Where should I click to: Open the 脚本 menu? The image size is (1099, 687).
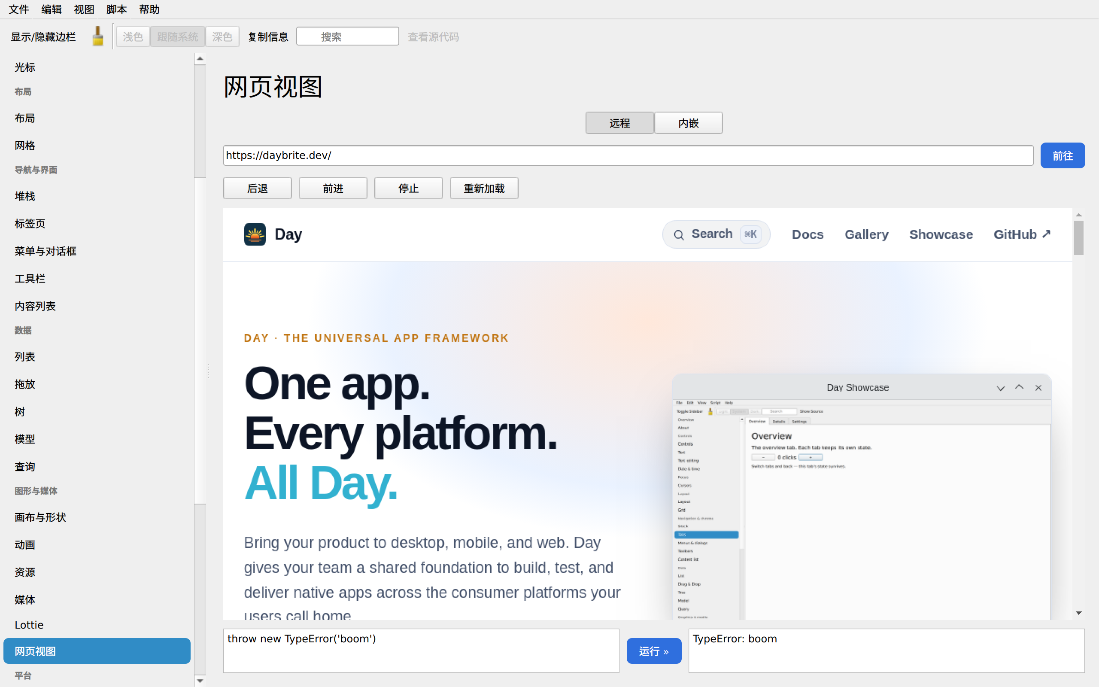click(117, 9)
